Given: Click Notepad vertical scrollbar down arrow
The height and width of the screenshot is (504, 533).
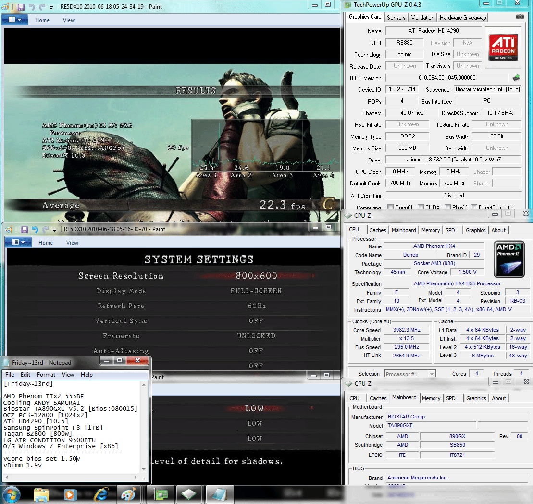Looking at the screenshot, I should [x=144, y=469].
